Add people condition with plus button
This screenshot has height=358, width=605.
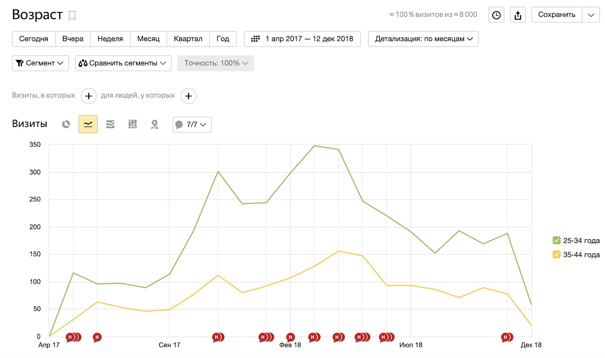pos(189,96)
